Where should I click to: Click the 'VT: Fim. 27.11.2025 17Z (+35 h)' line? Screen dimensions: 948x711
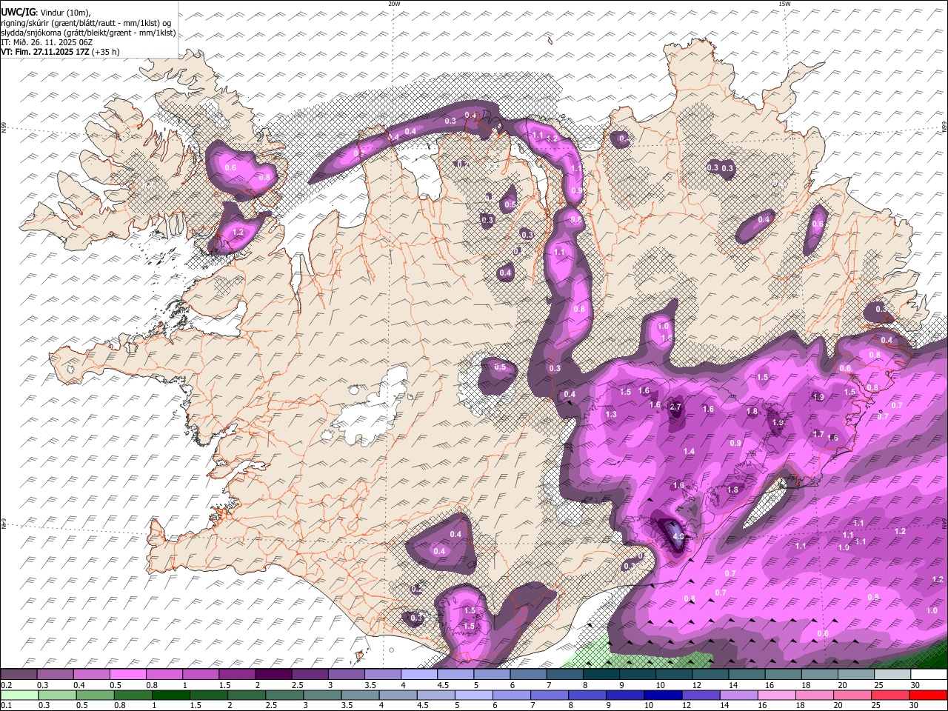60,52
